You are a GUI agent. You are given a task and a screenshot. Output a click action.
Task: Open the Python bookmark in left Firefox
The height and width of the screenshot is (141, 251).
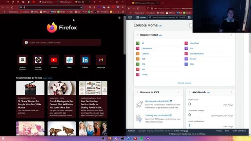pyautogui.click(x=105, y=12)
